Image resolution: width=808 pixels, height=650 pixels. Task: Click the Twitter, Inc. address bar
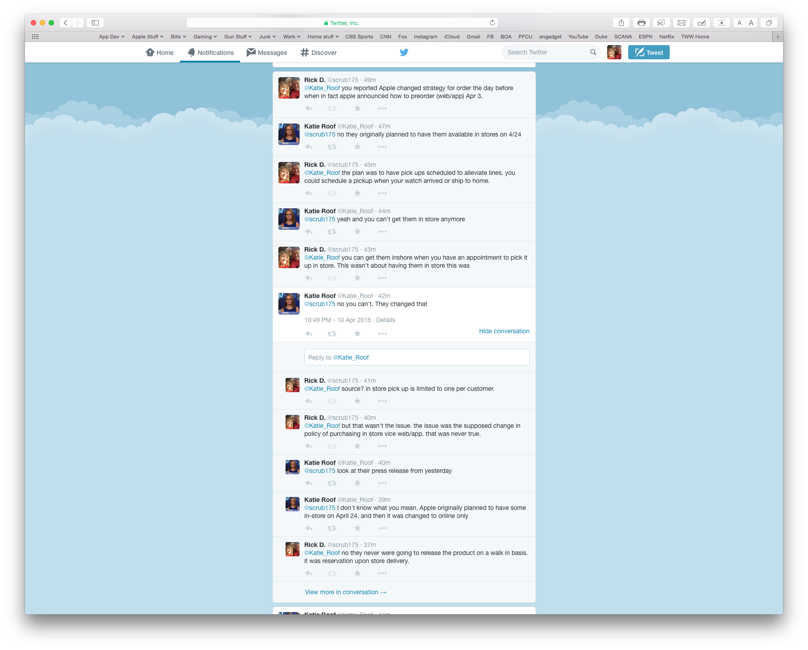[342, 23]
